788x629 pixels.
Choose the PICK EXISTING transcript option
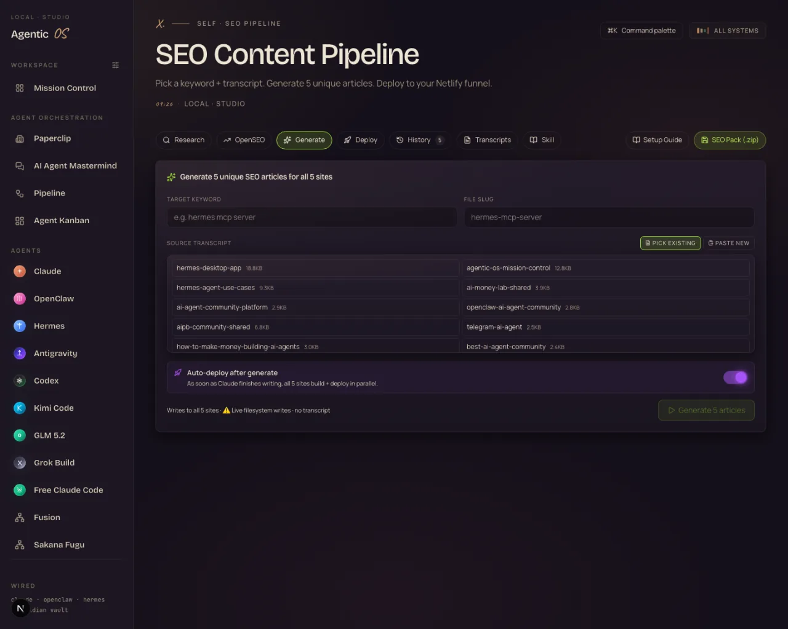tap(670, 243)
